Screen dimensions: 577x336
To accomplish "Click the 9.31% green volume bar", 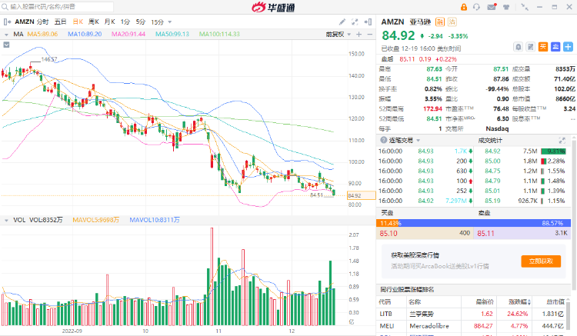I will (553, 151).
